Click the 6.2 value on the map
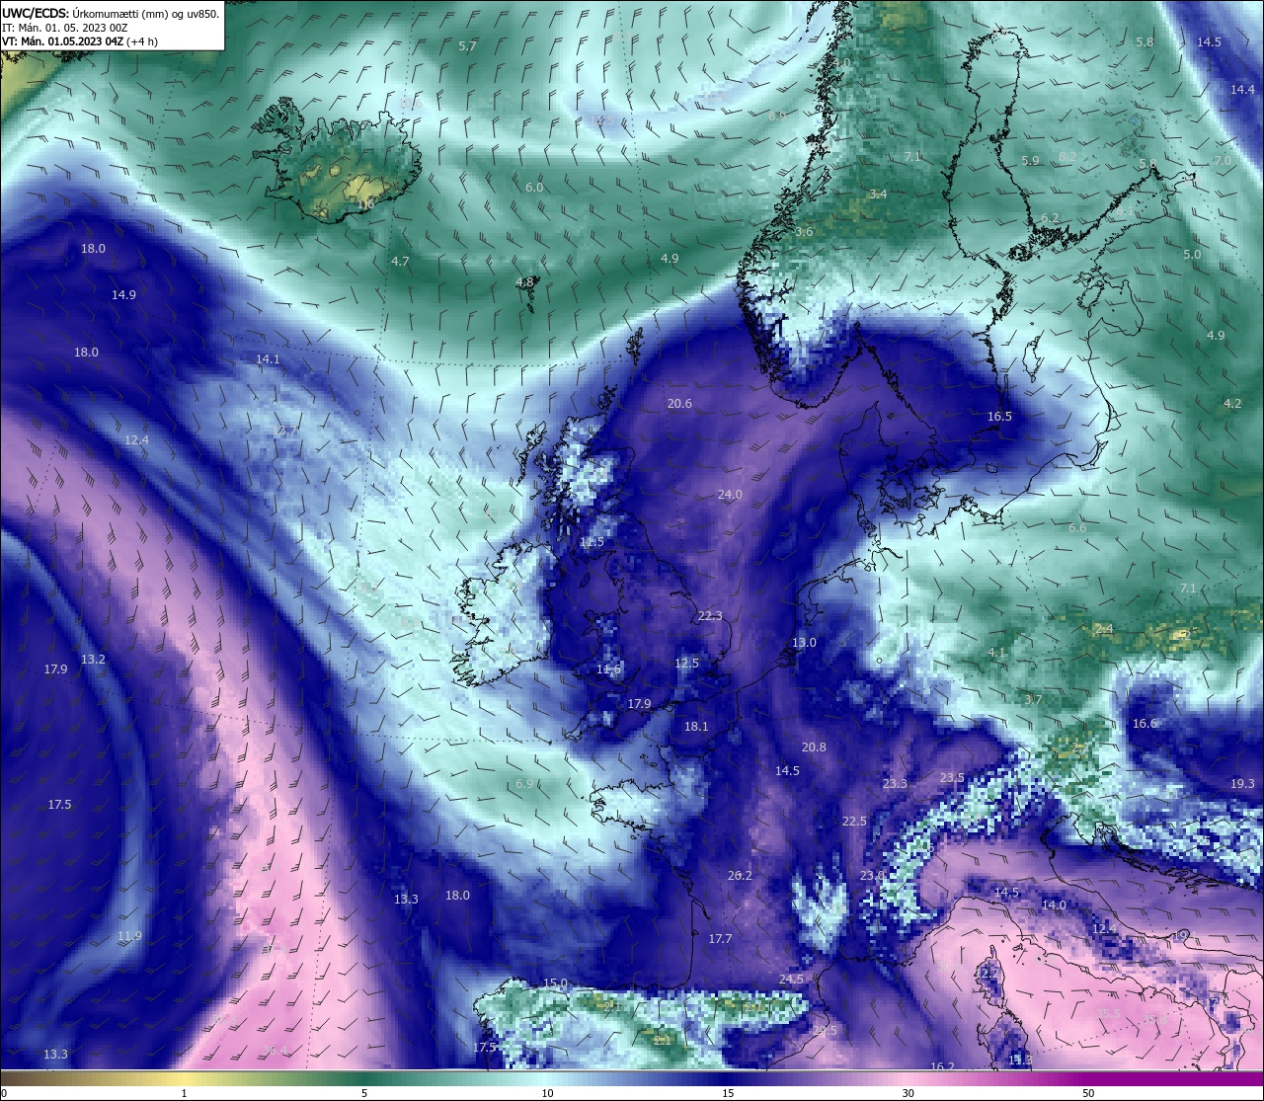The image size is (1264, 1101). tap(1050, 218)
